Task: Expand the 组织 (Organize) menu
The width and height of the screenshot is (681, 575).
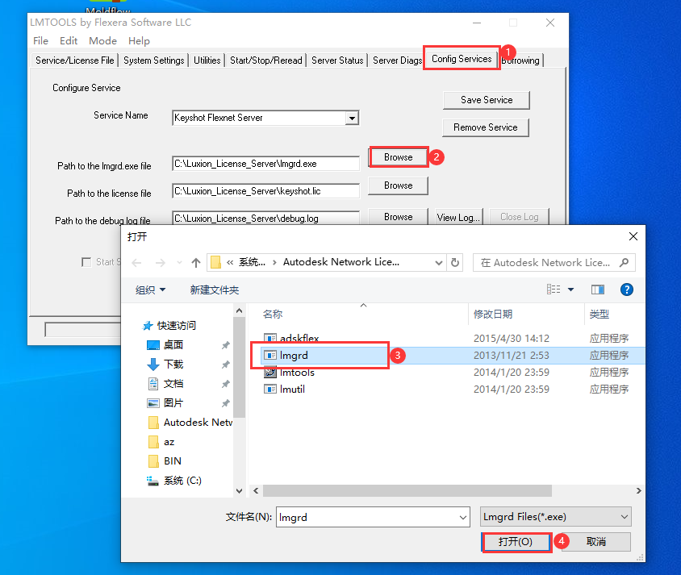Action: pos(151,290)
